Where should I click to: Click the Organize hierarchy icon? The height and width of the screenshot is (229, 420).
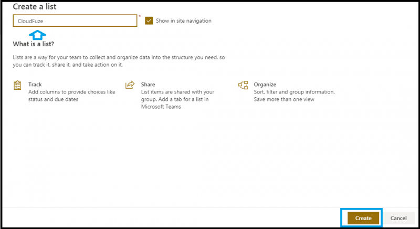tap(243, 85)
